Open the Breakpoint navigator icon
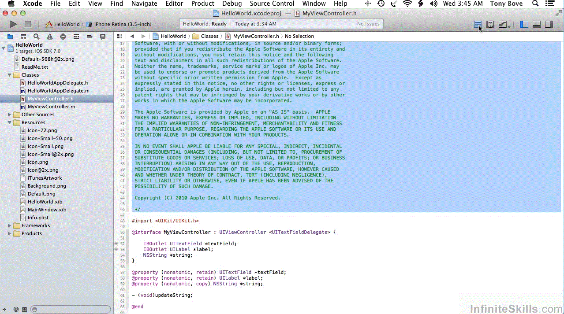This screenshot has width=564, height=314. pos(90,37)
